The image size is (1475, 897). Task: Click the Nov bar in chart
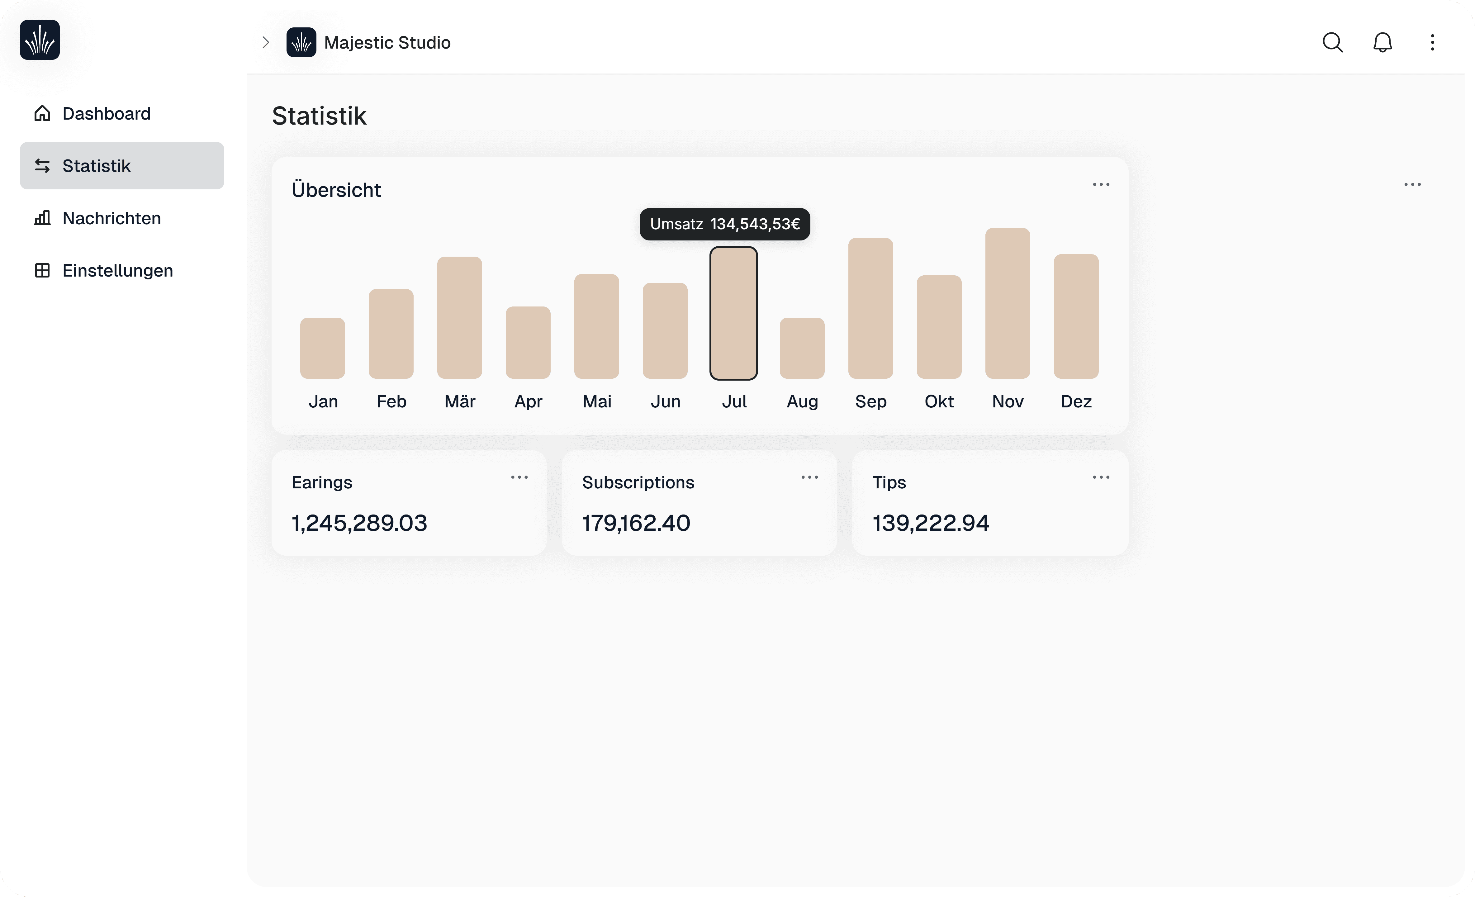click(x=1008, y=304)
